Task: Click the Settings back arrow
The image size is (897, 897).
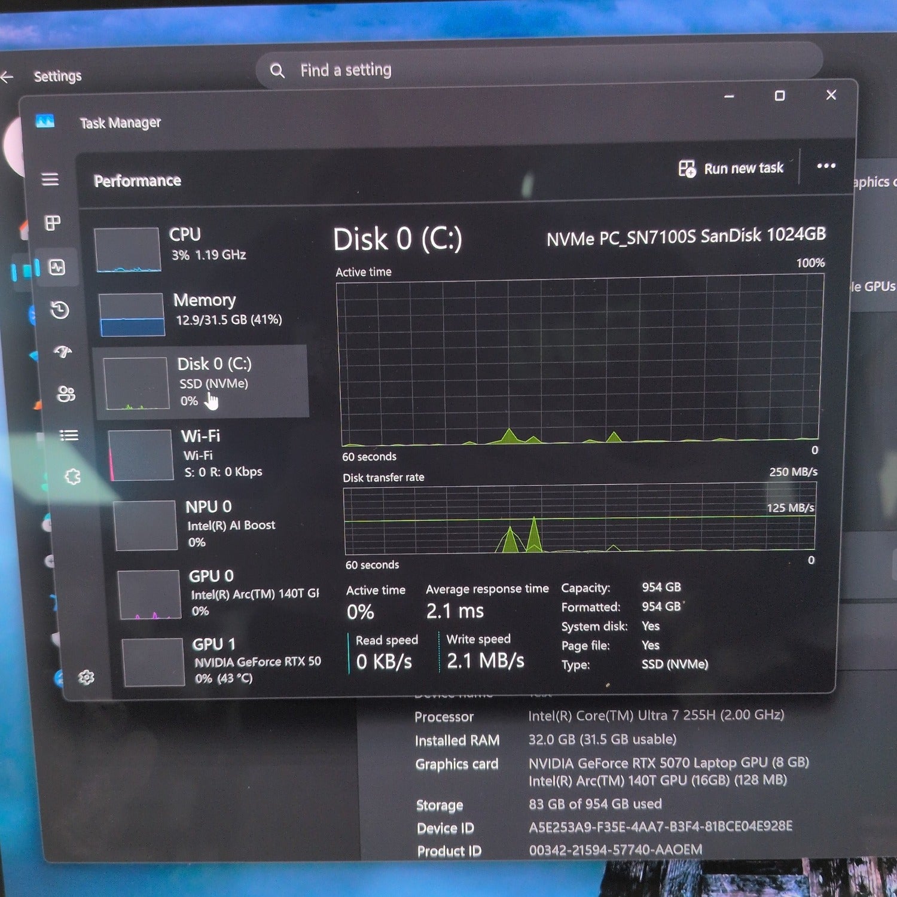Action: pos(7,77)
